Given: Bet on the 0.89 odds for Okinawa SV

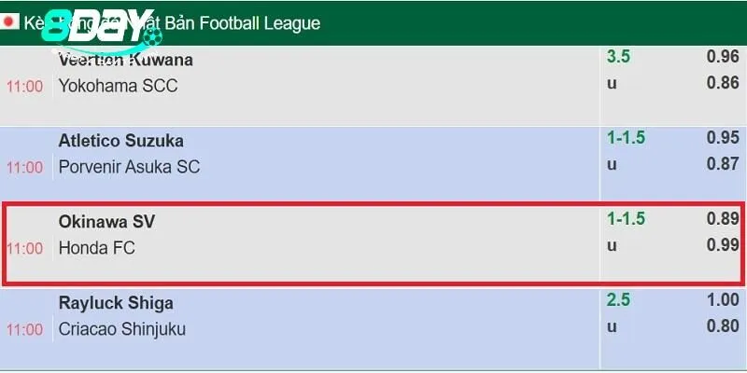Looking at the screenshot, I should [723, 219].
